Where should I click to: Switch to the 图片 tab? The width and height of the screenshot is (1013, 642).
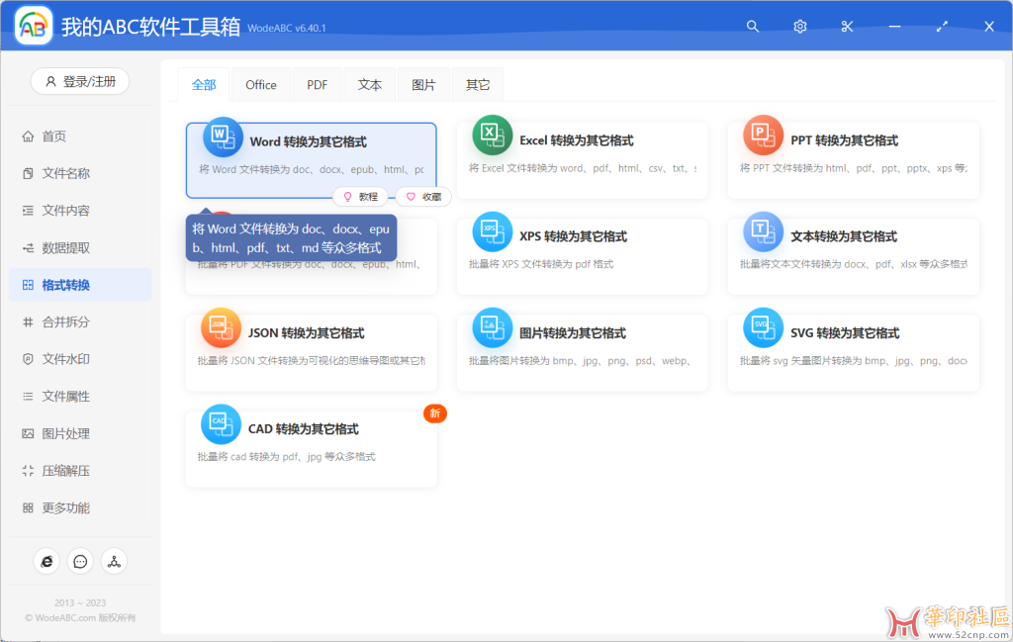[423, 84]
